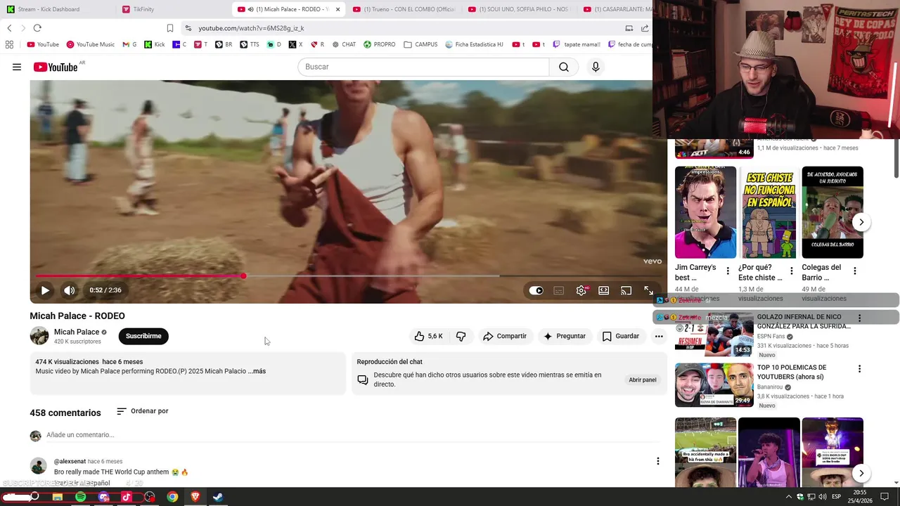This screenshot has width=900, height=506.
Task: Open the YouTube Music bookmark
Action: pyautogui.click(x=91, y=44)
